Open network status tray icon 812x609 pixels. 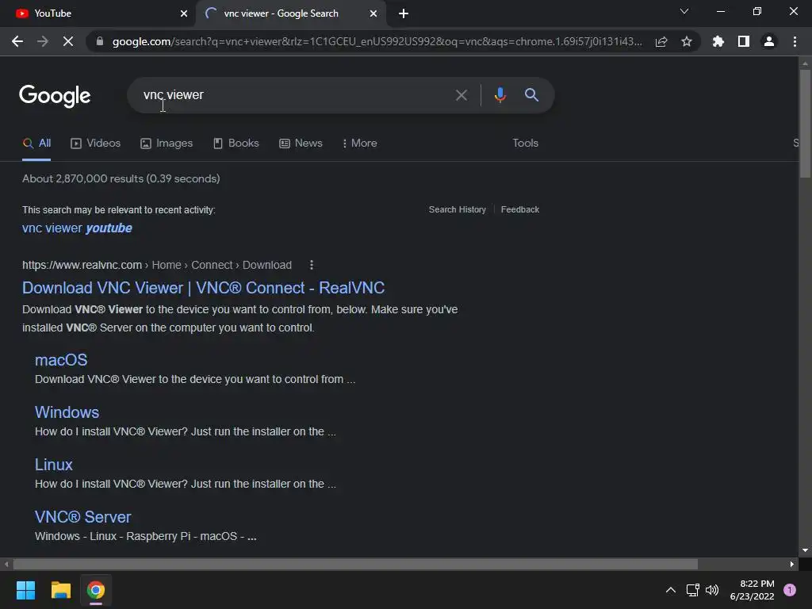[692, 590]
